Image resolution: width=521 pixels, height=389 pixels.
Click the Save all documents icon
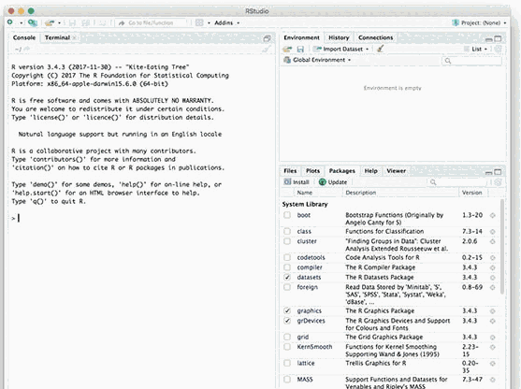pos(86,23)
